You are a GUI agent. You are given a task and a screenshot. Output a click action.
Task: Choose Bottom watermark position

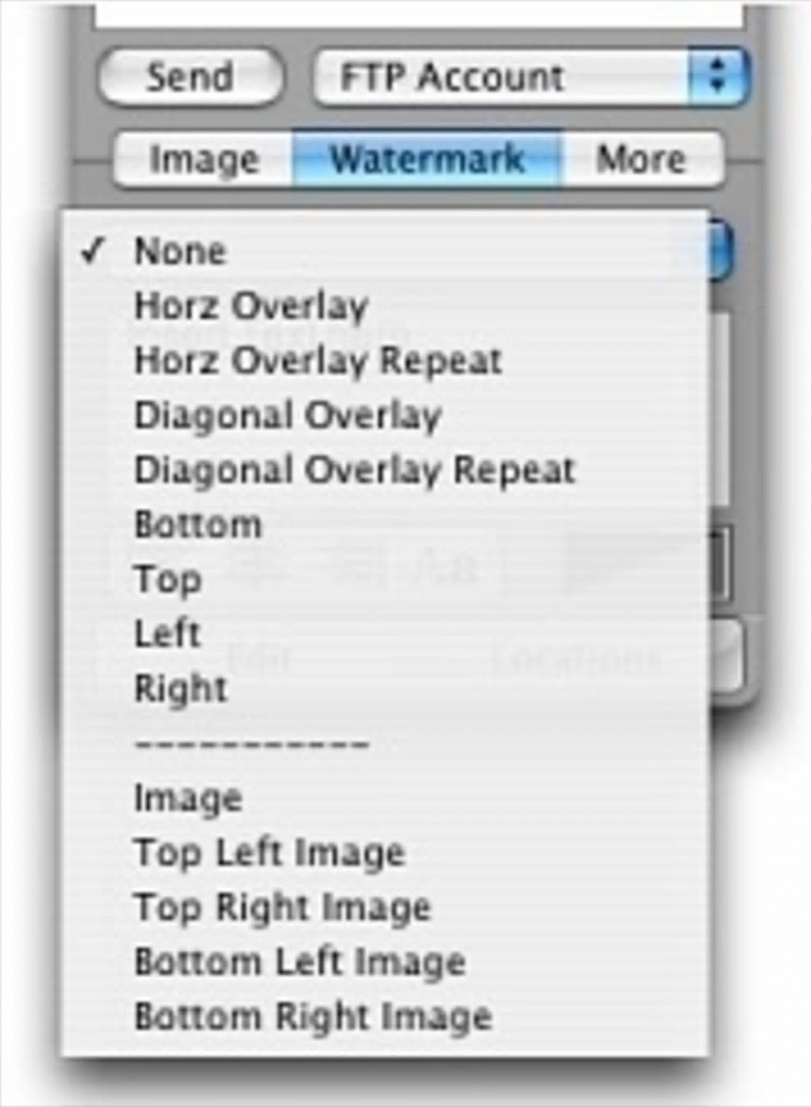tap(198, 525)
